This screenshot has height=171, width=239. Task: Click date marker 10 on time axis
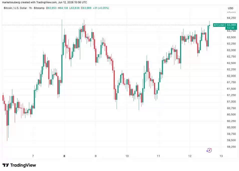(127, 156)
